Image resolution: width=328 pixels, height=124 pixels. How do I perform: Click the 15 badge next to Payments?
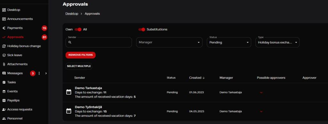(x=44, y=28)
